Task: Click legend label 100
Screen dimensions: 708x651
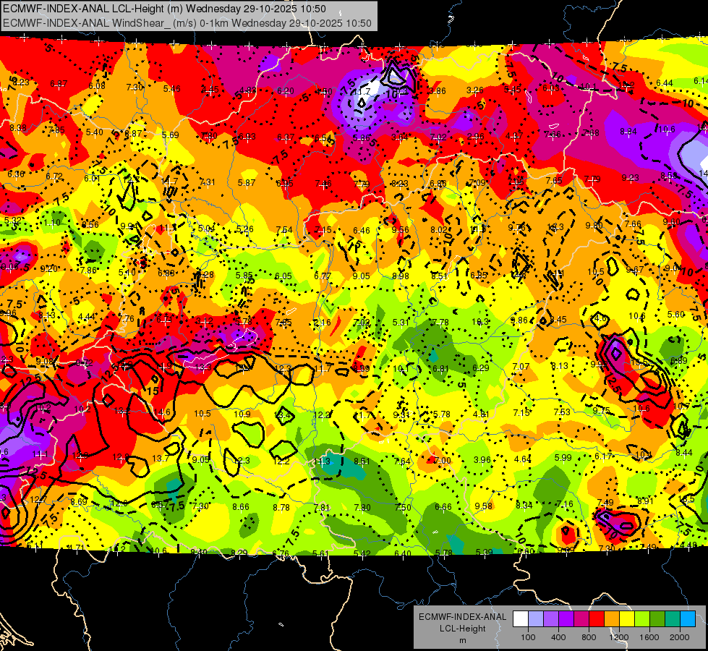Action: (x=528, y=637)
